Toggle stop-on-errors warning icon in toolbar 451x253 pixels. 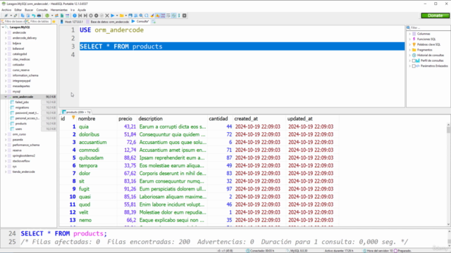click(x=157, y=15)
